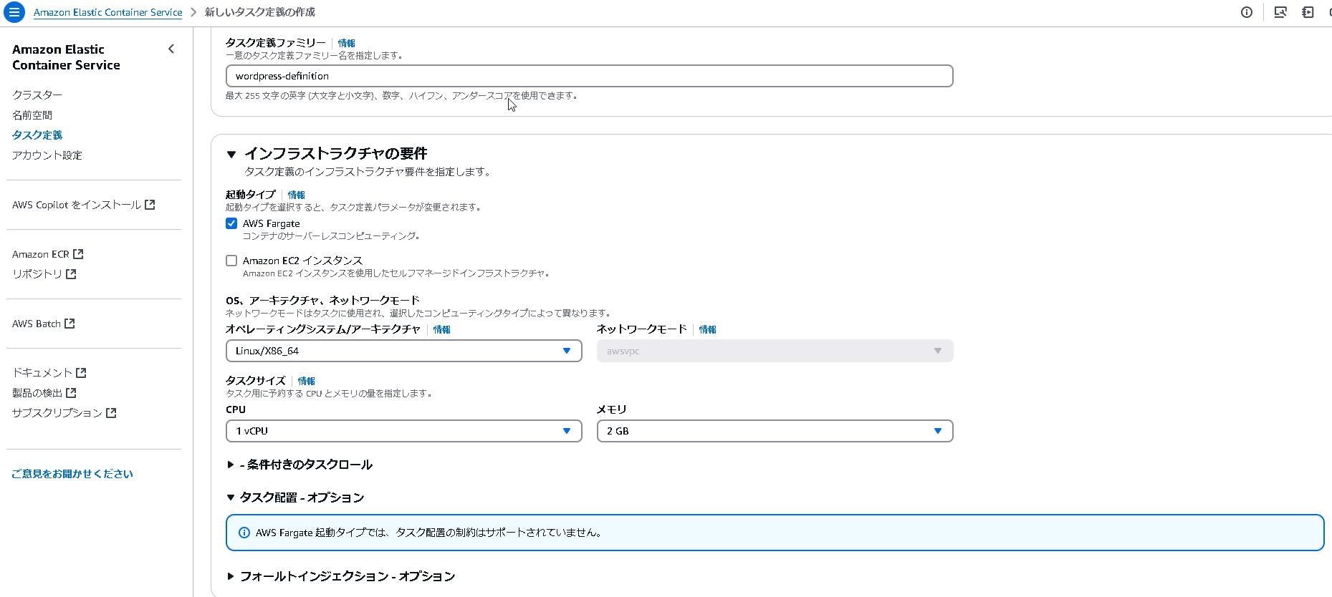The image size is (1332, 597).
Task: Check the Amazon EC2 インスタンス checkbox
Action: pos(231,261)
